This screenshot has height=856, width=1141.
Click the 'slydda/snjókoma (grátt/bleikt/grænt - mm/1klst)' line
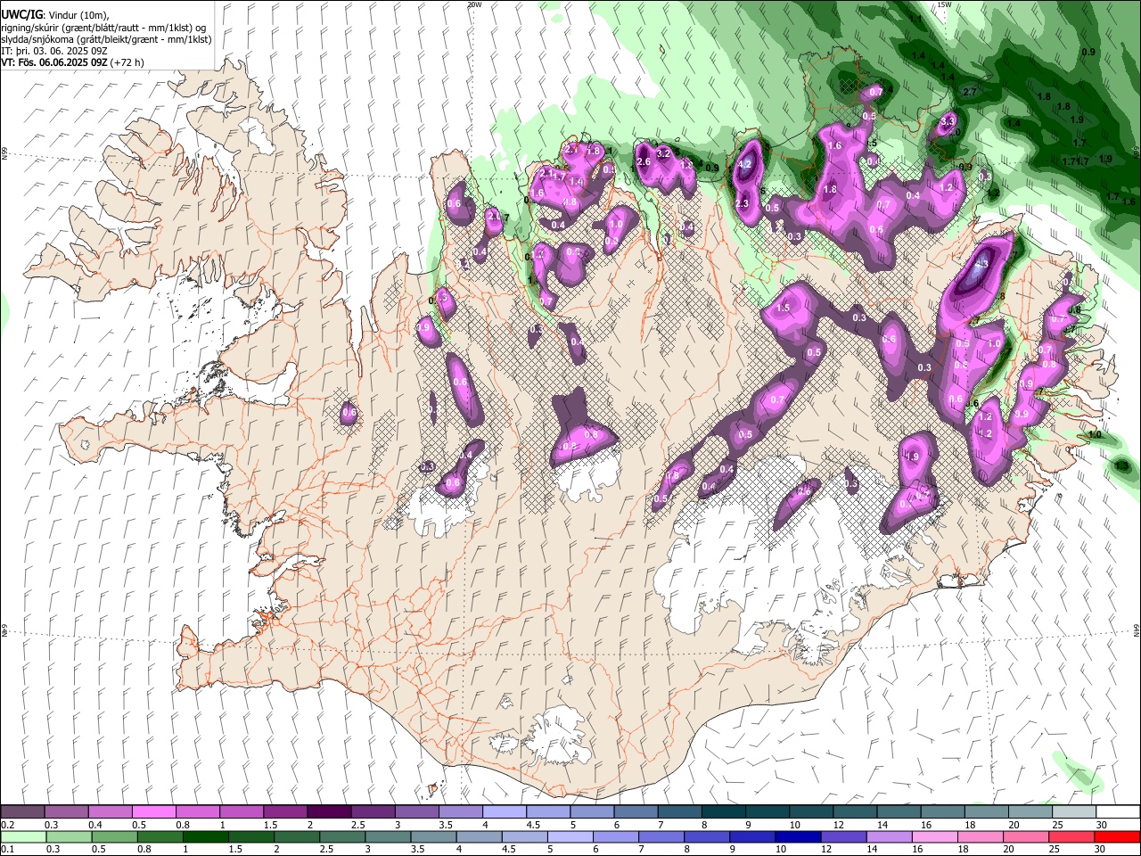(107, 39)
